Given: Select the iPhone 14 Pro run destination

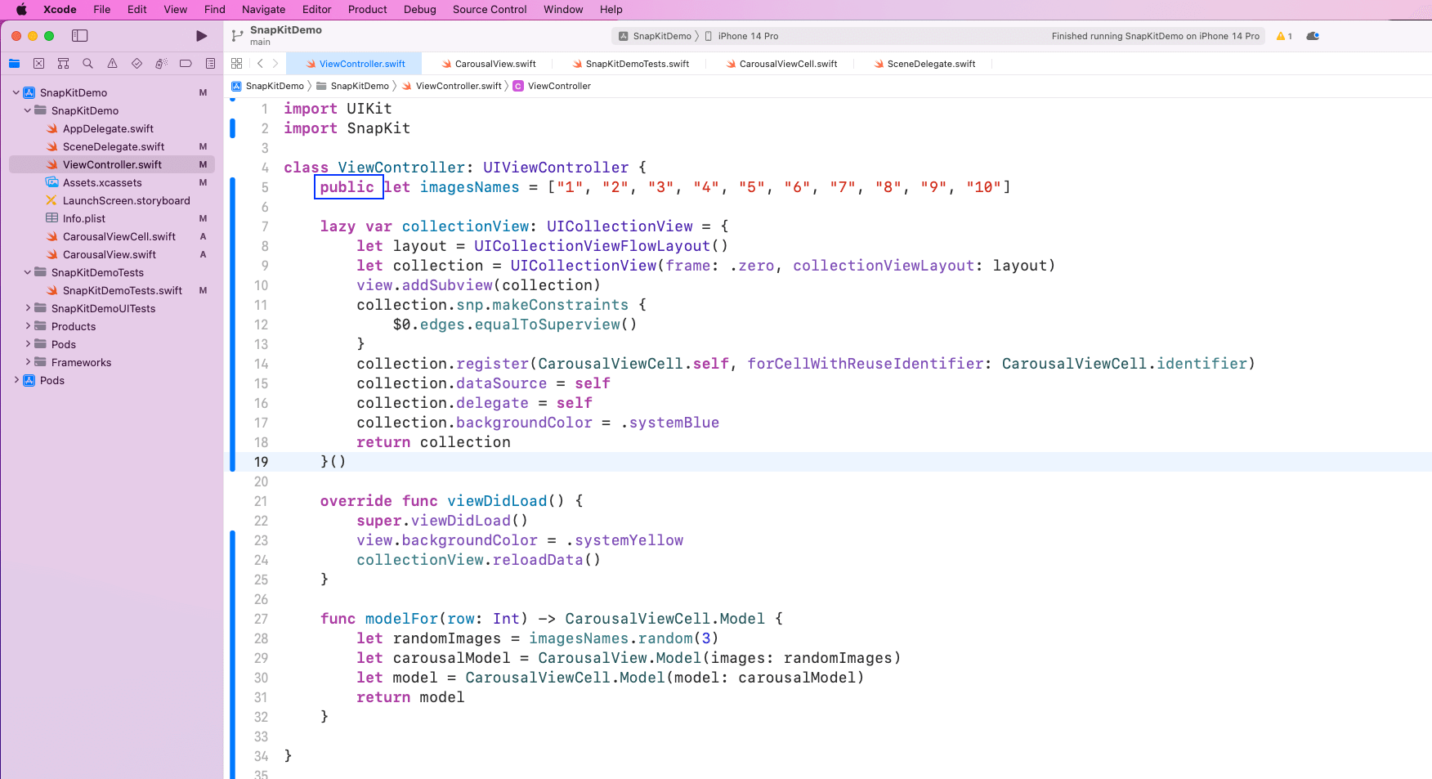Looking at the screenshot, I should pyautogui.click(x=747, y=36).
